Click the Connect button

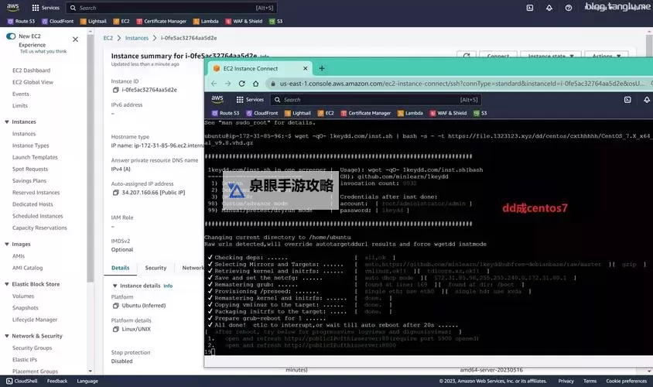[x=498, y=56]
